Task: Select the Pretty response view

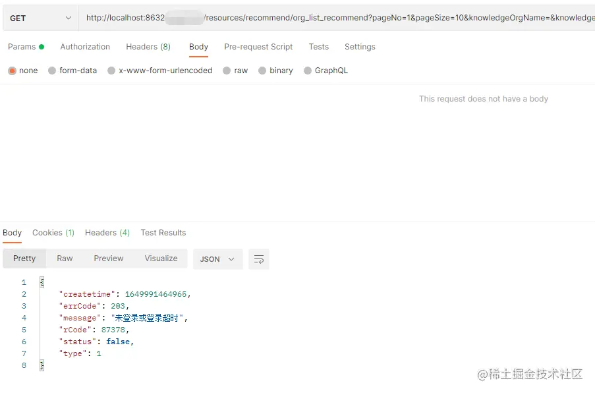Action: pyautogui.click(x=24, y=258)
